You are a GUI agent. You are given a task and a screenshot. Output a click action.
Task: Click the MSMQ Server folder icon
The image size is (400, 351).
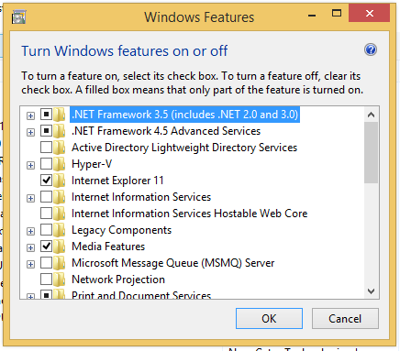[59, 263]
